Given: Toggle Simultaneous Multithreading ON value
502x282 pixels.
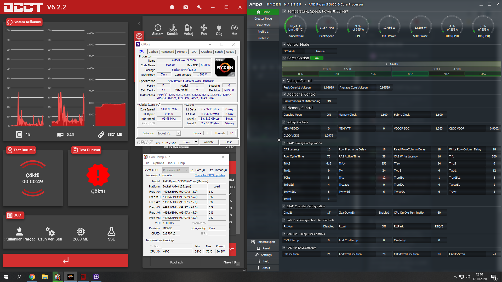Looking at the screenshot, I should [x=329, y=101].
